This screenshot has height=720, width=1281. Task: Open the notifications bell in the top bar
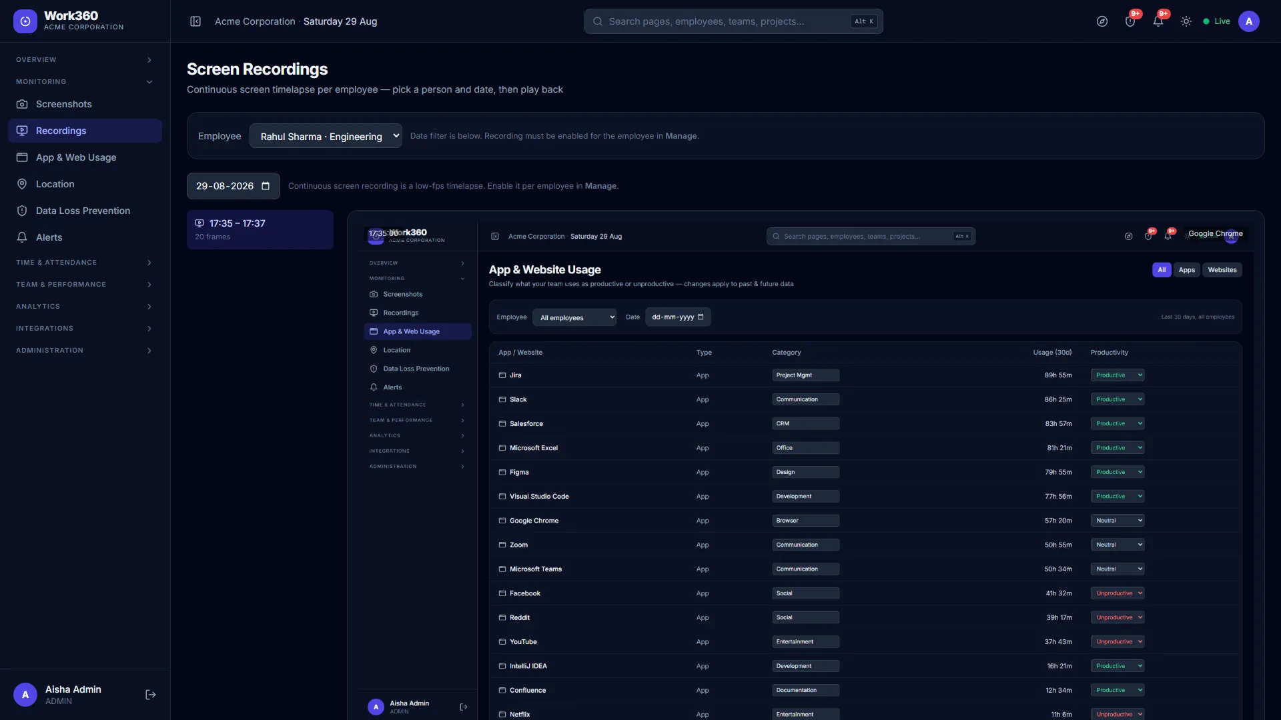point(1158,21)
